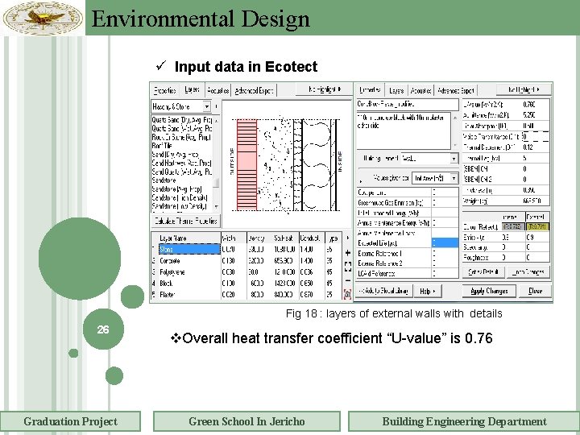Remove a layer with the minus icon
580x435 pixels.
tap(347, 281)
